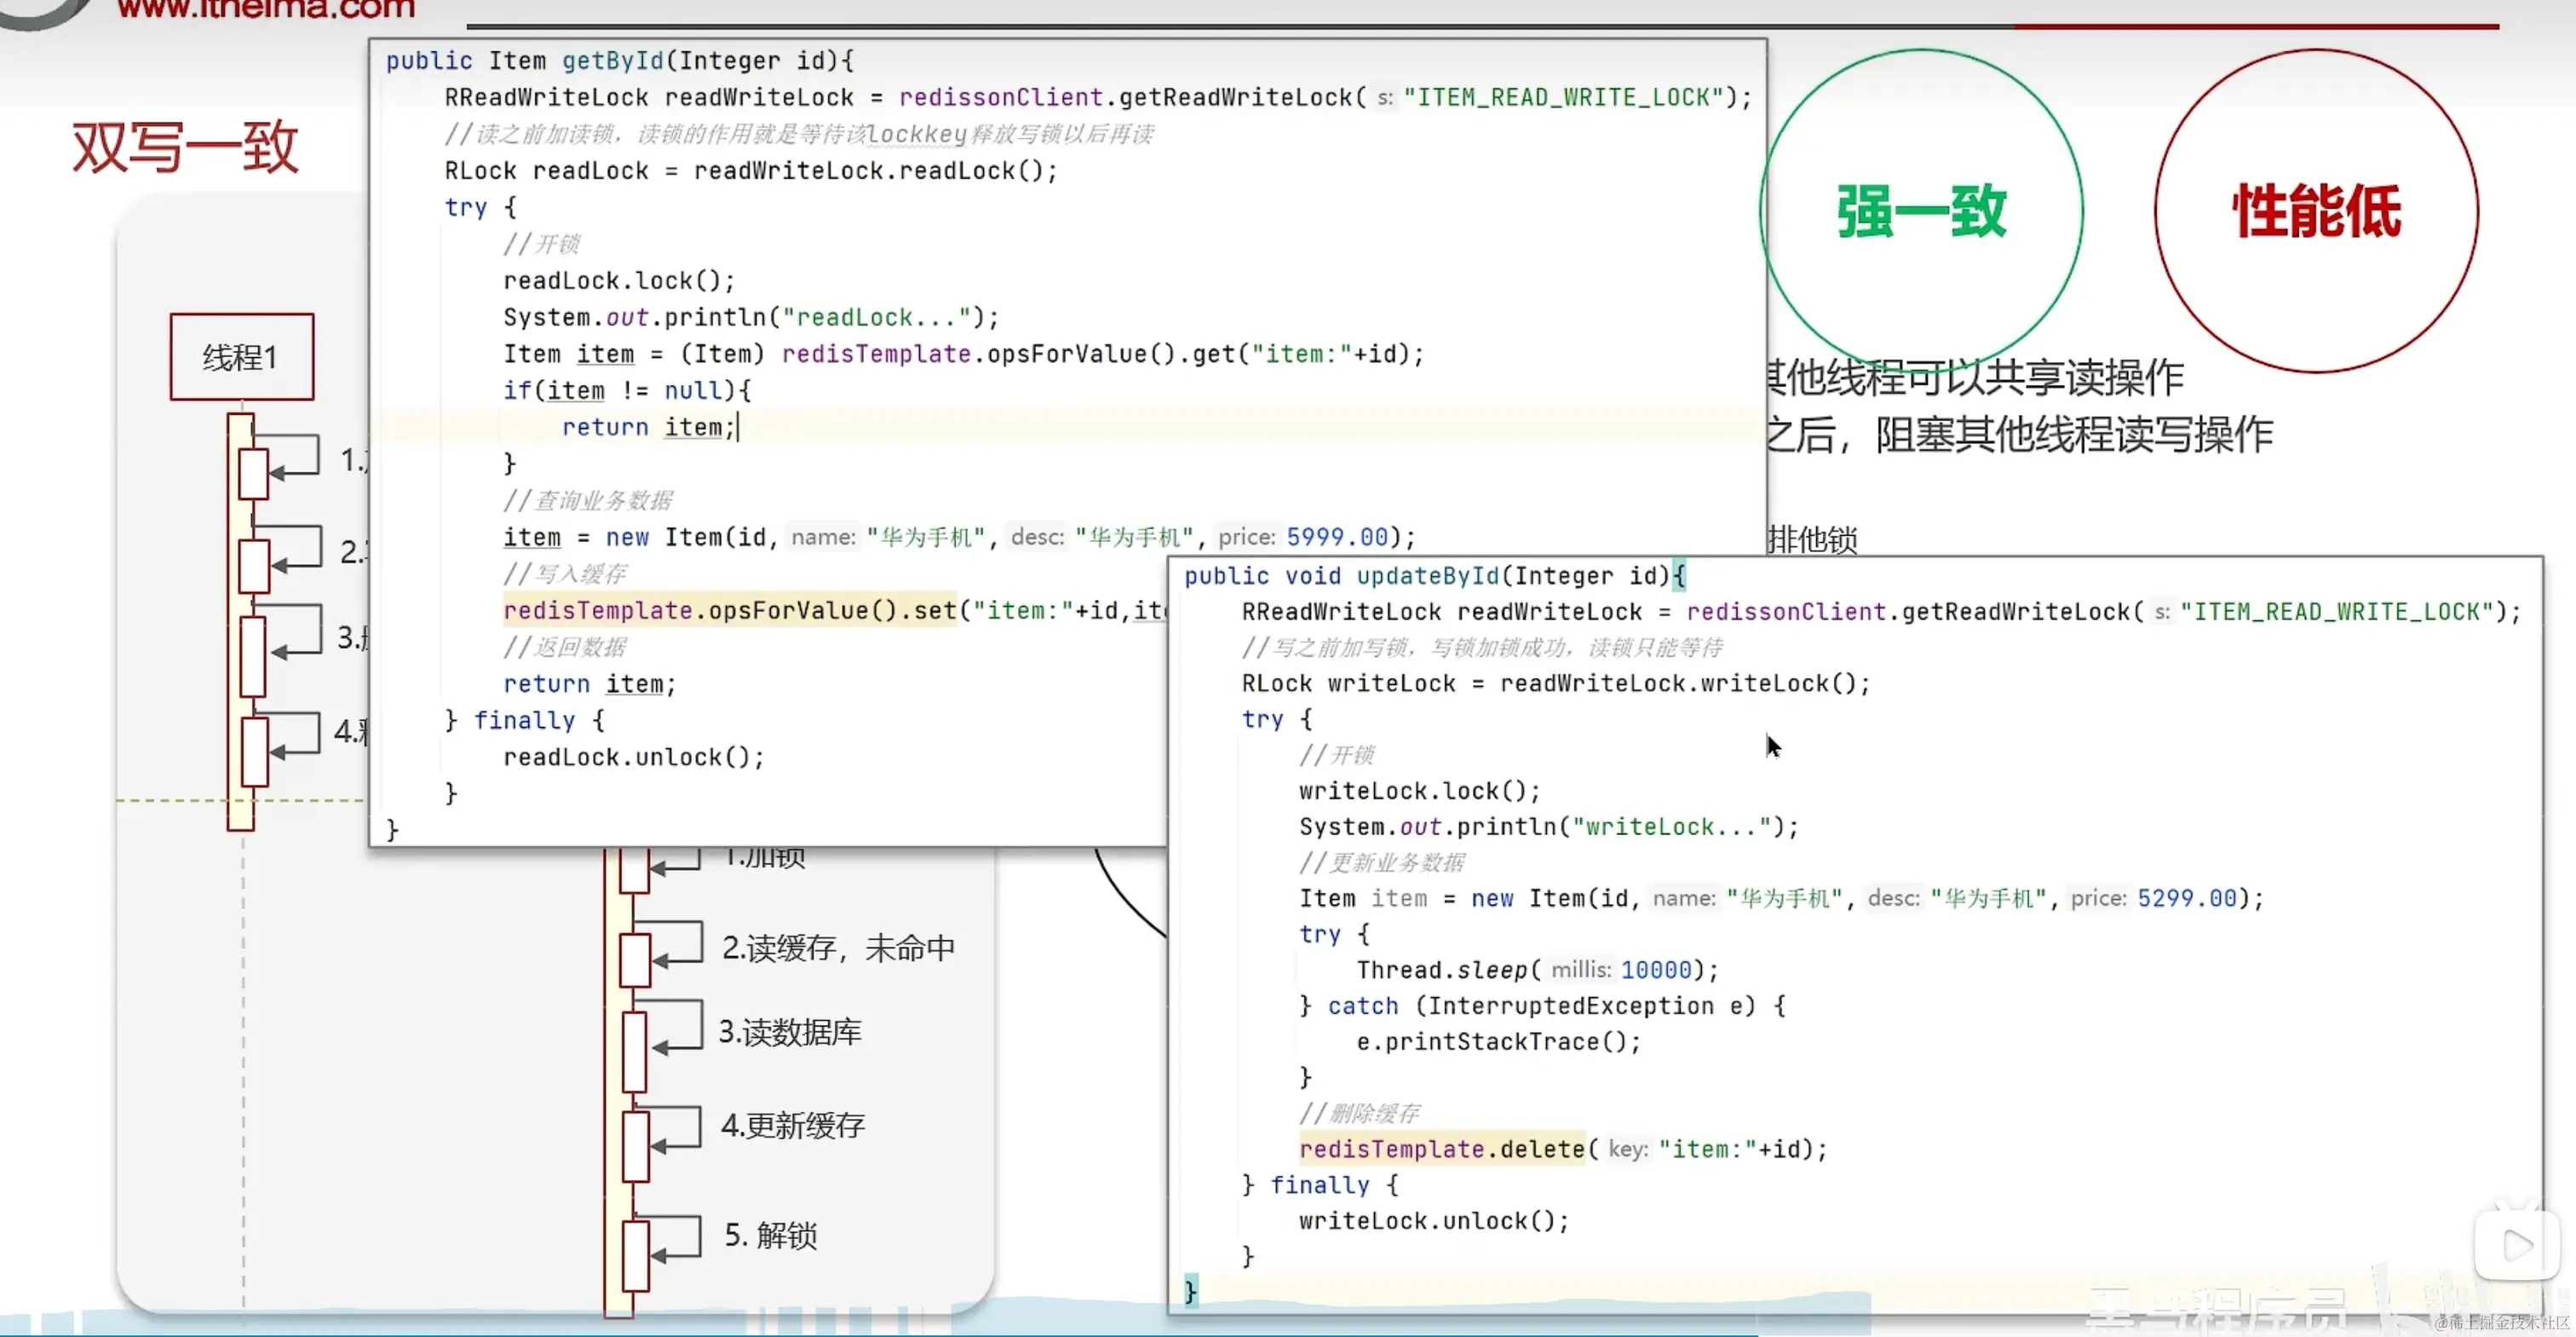Place cursor on the return item; line

tap(648, 428)
